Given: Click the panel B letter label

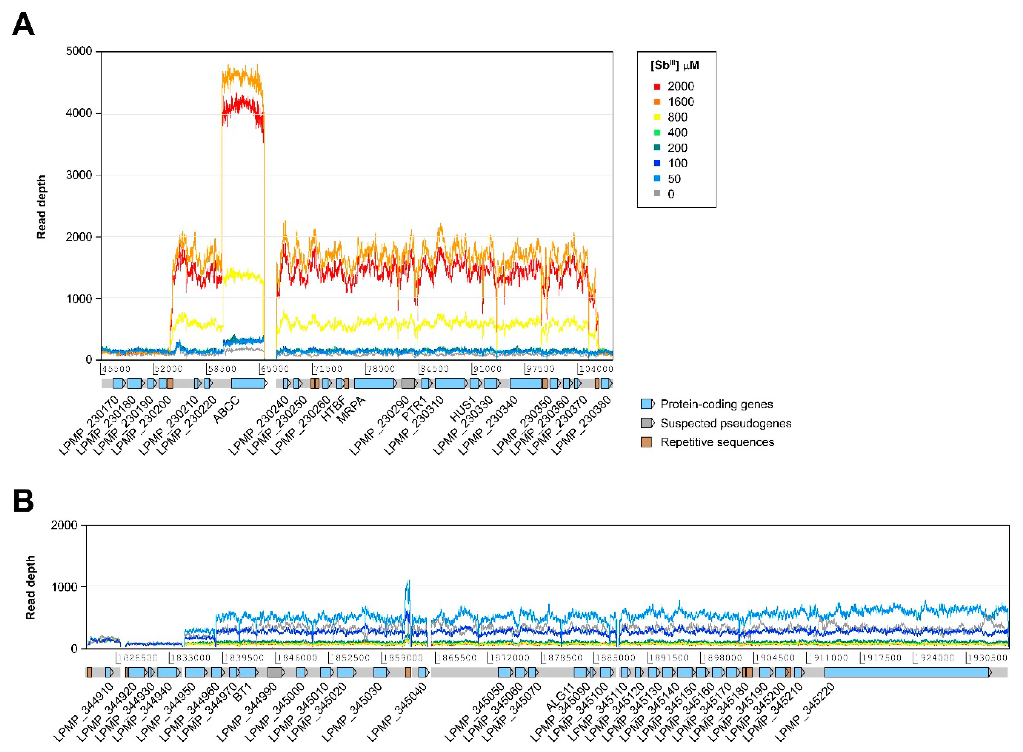Looking at the screenshot, I should click(23, 501).
